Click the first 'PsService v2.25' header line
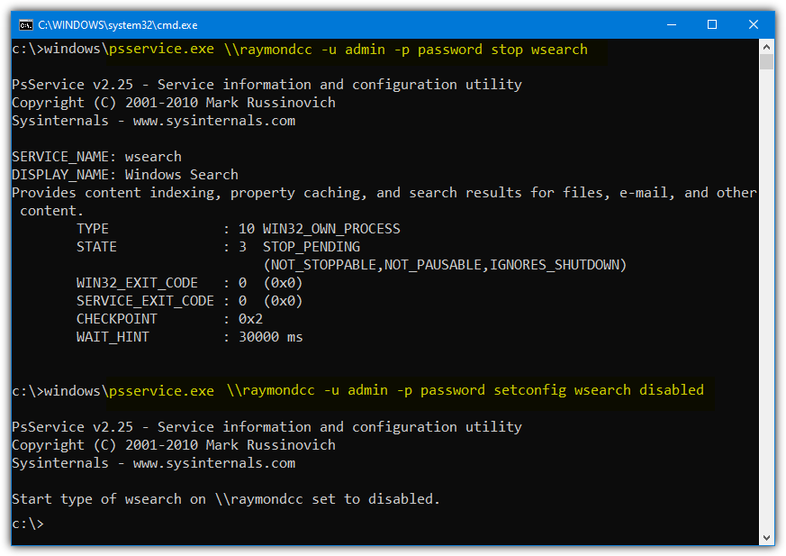 267,85
